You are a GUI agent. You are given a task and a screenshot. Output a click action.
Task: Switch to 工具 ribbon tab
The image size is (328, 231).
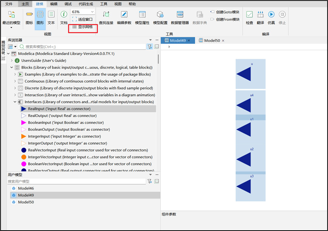[103, 4]
